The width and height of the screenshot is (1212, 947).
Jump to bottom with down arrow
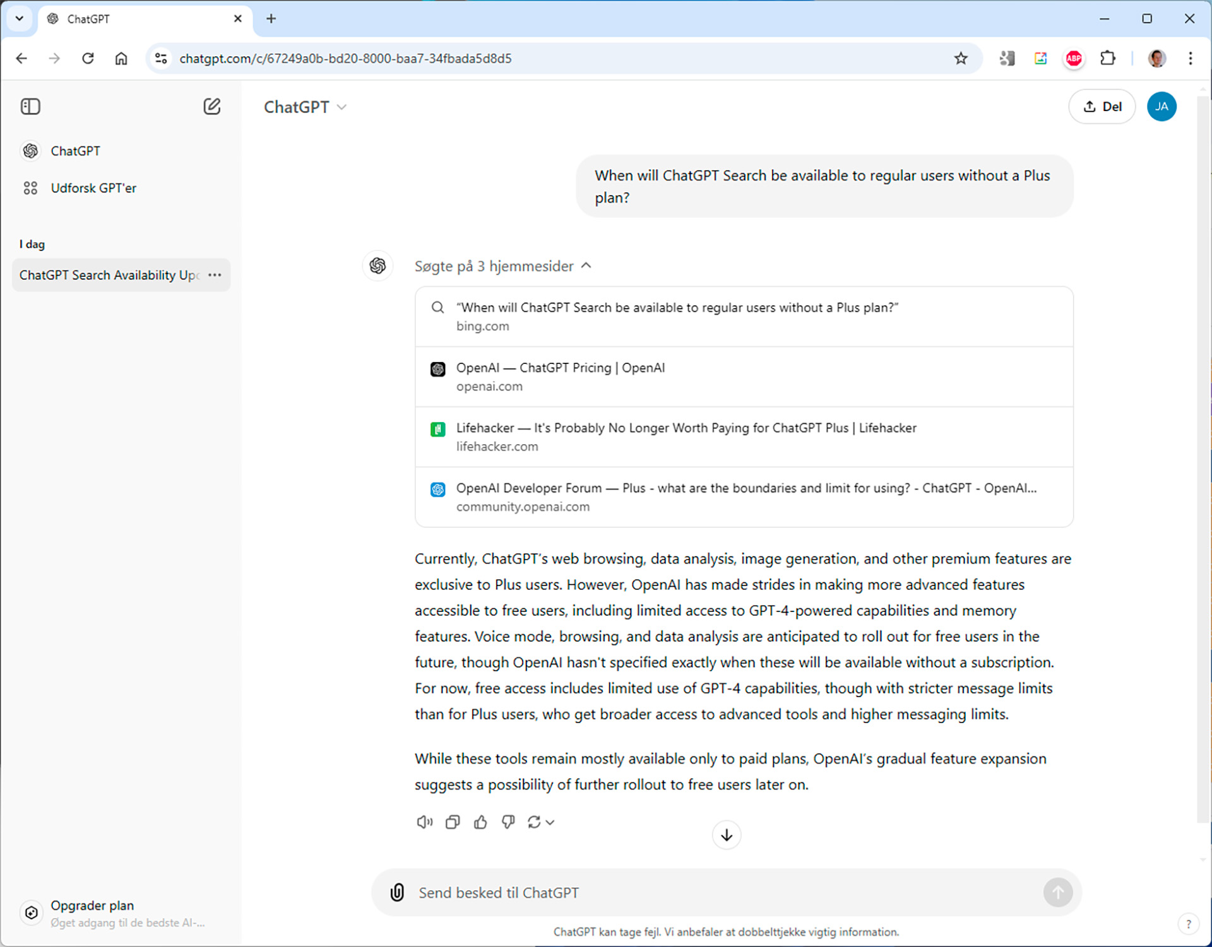727,835
